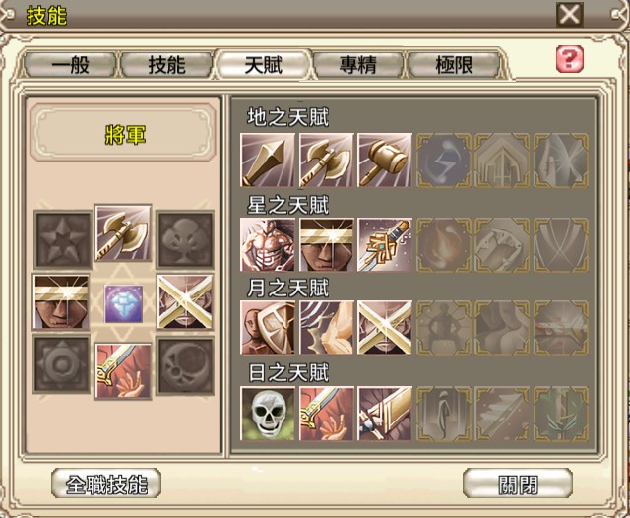Choose the muscular torso talent in 星之天賦

(x=268, y=245)
